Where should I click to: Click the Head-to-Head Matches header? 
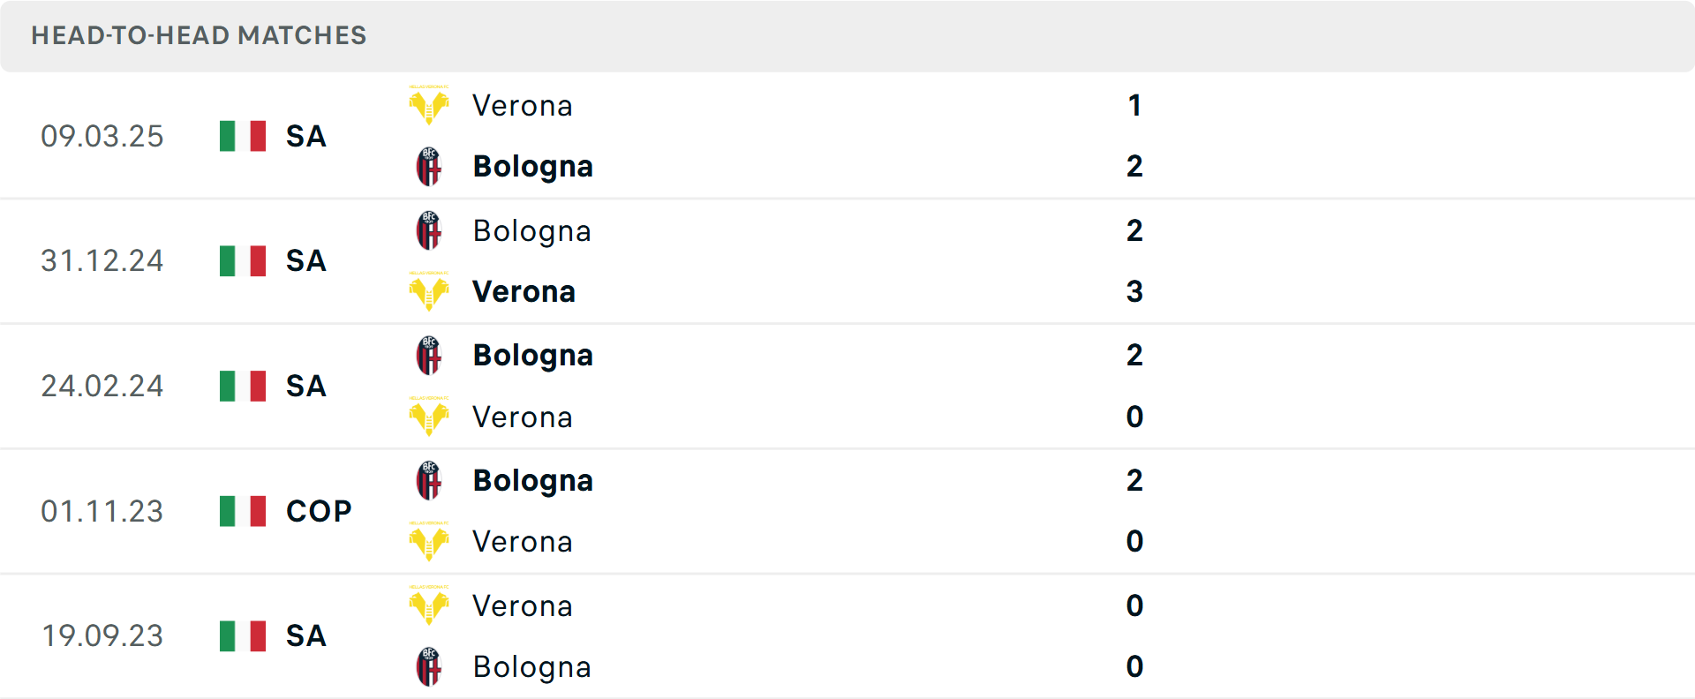(x=199, y=35)
